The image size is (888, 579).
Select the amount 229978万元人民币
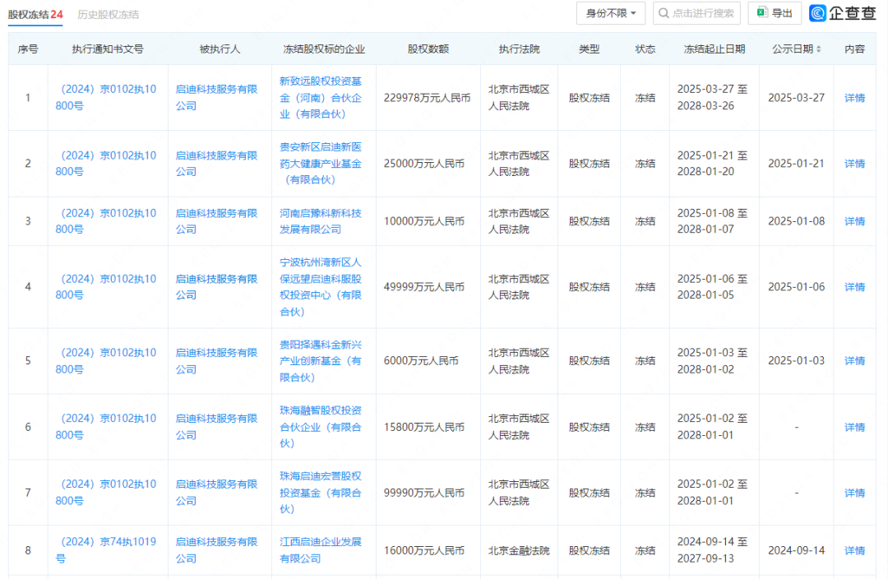coord(427,98)
